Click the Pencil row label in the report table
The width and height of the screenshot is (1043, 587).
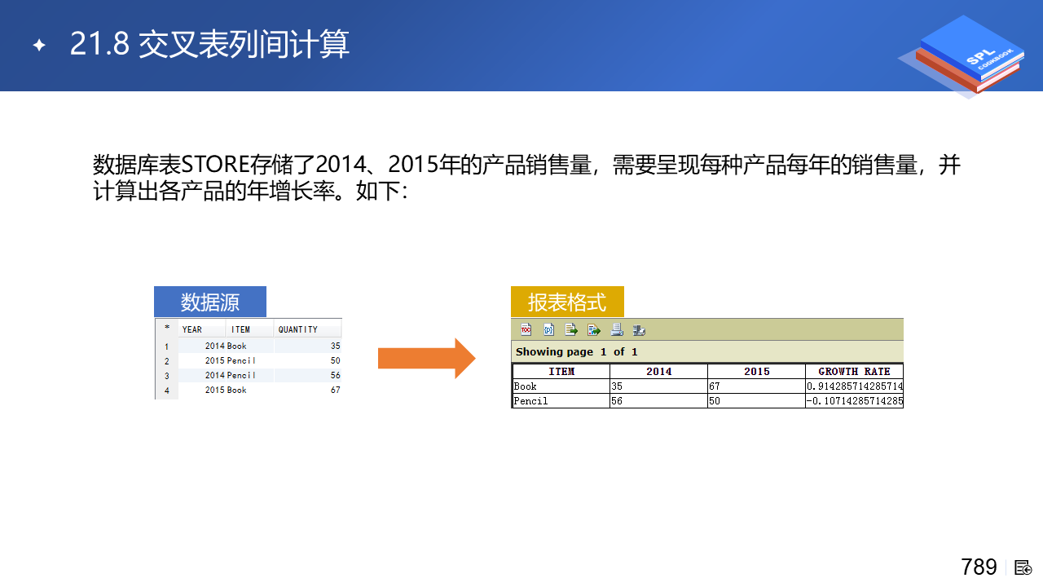(x=561, y=401)
